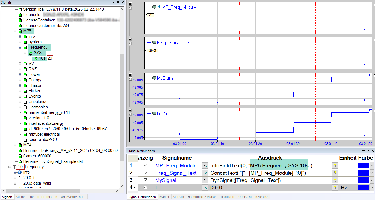The width and height of the screenshot is (375, 200).
Task: Click the green document icon next to MP4
Action: click(20, 145)
